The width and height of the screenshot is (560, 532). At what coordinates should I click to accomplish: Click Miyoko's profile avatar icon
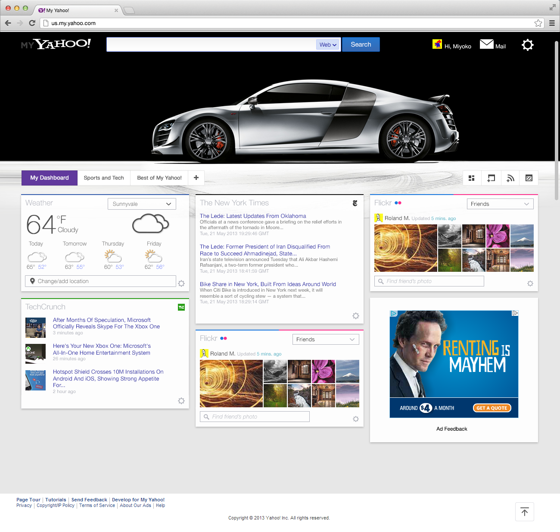[x=437, y=44]
